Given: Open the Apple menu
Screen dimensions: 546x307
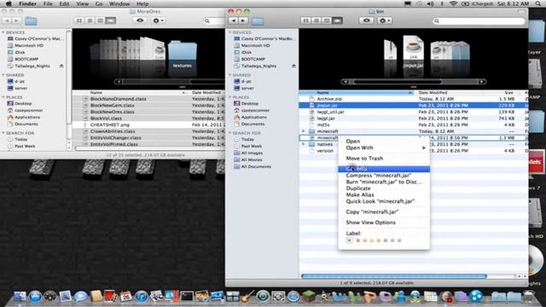Looking at the screenshot, I should 9,3.
